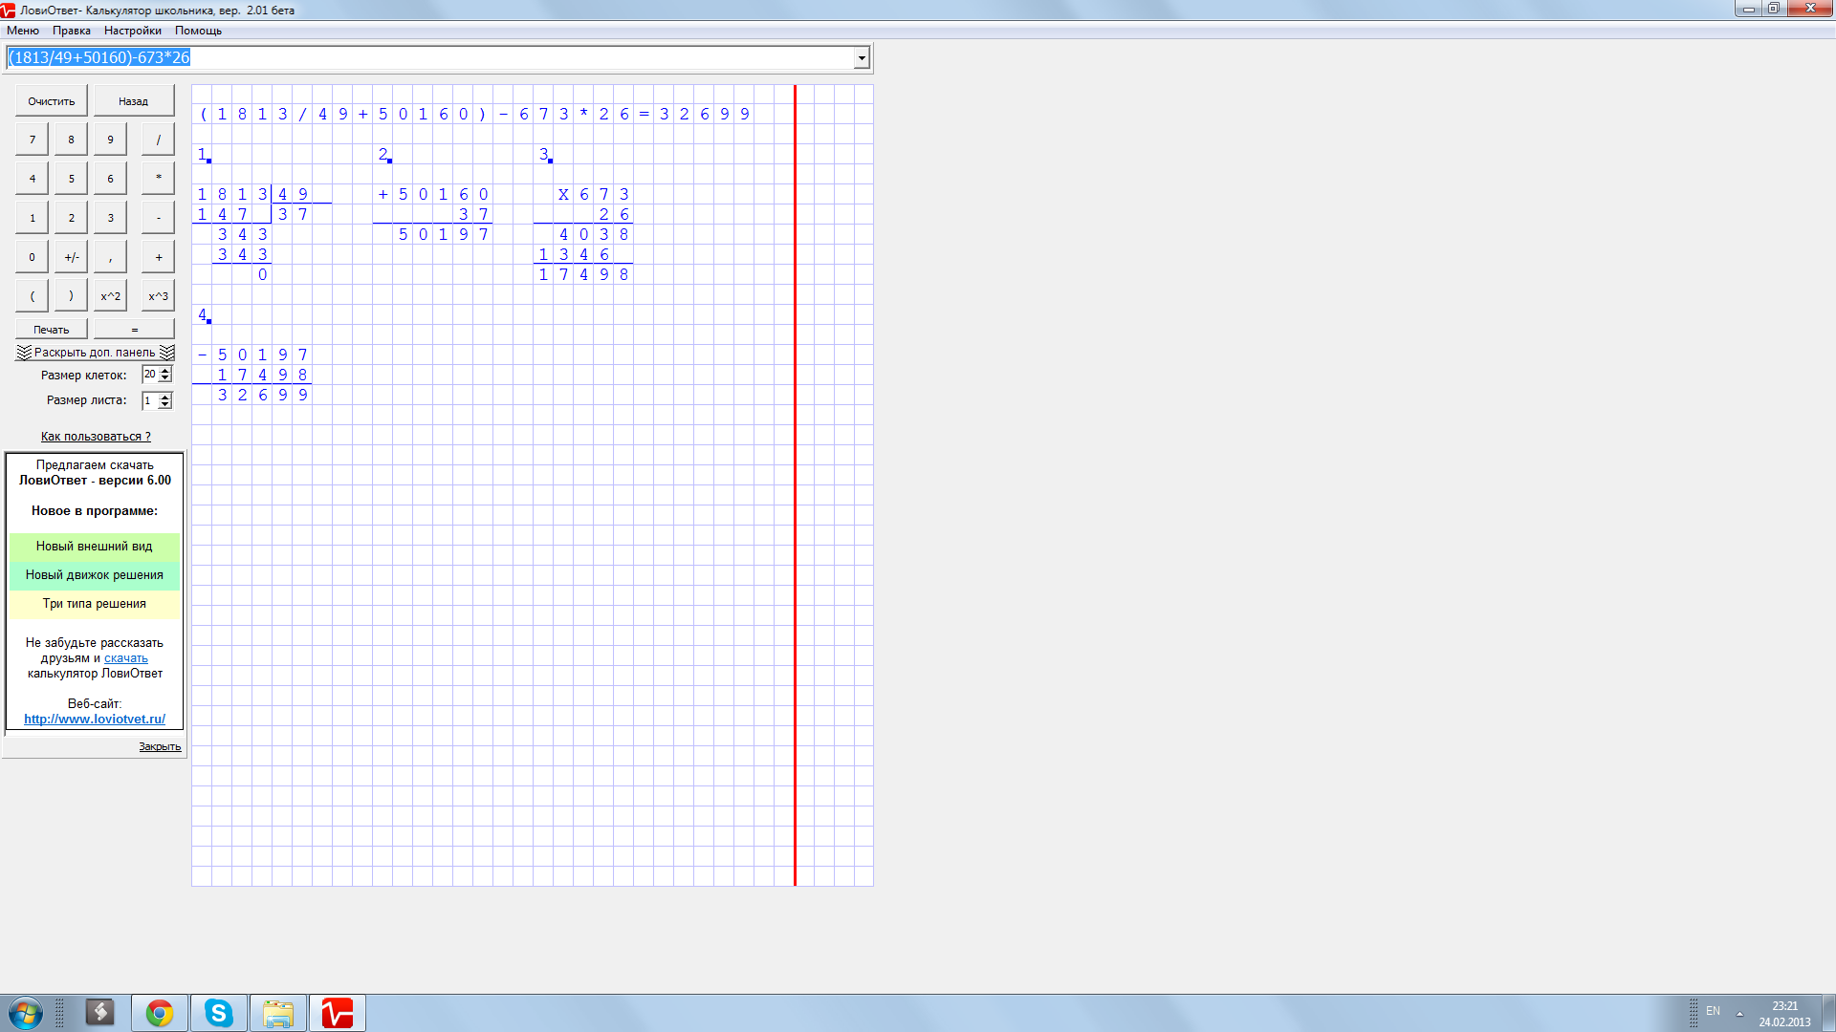The width and height of the screenshot is (1836, 1032).
Task: Click the Закрыть link in the promo panel
Action: (160, 747)
